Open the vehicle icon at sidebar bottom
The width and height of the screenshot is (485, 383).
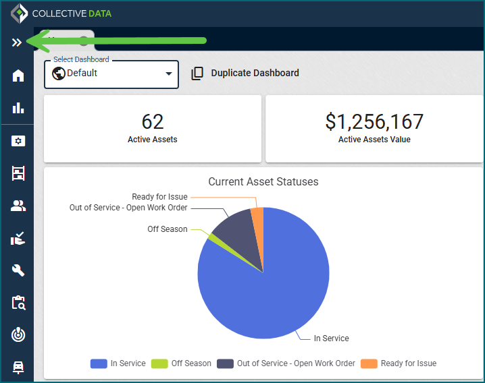tap(18, 367)
